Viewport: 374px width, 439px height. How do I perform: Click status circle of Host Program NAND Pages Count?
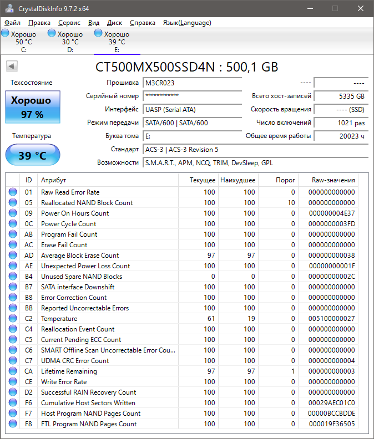pos(13,414)
